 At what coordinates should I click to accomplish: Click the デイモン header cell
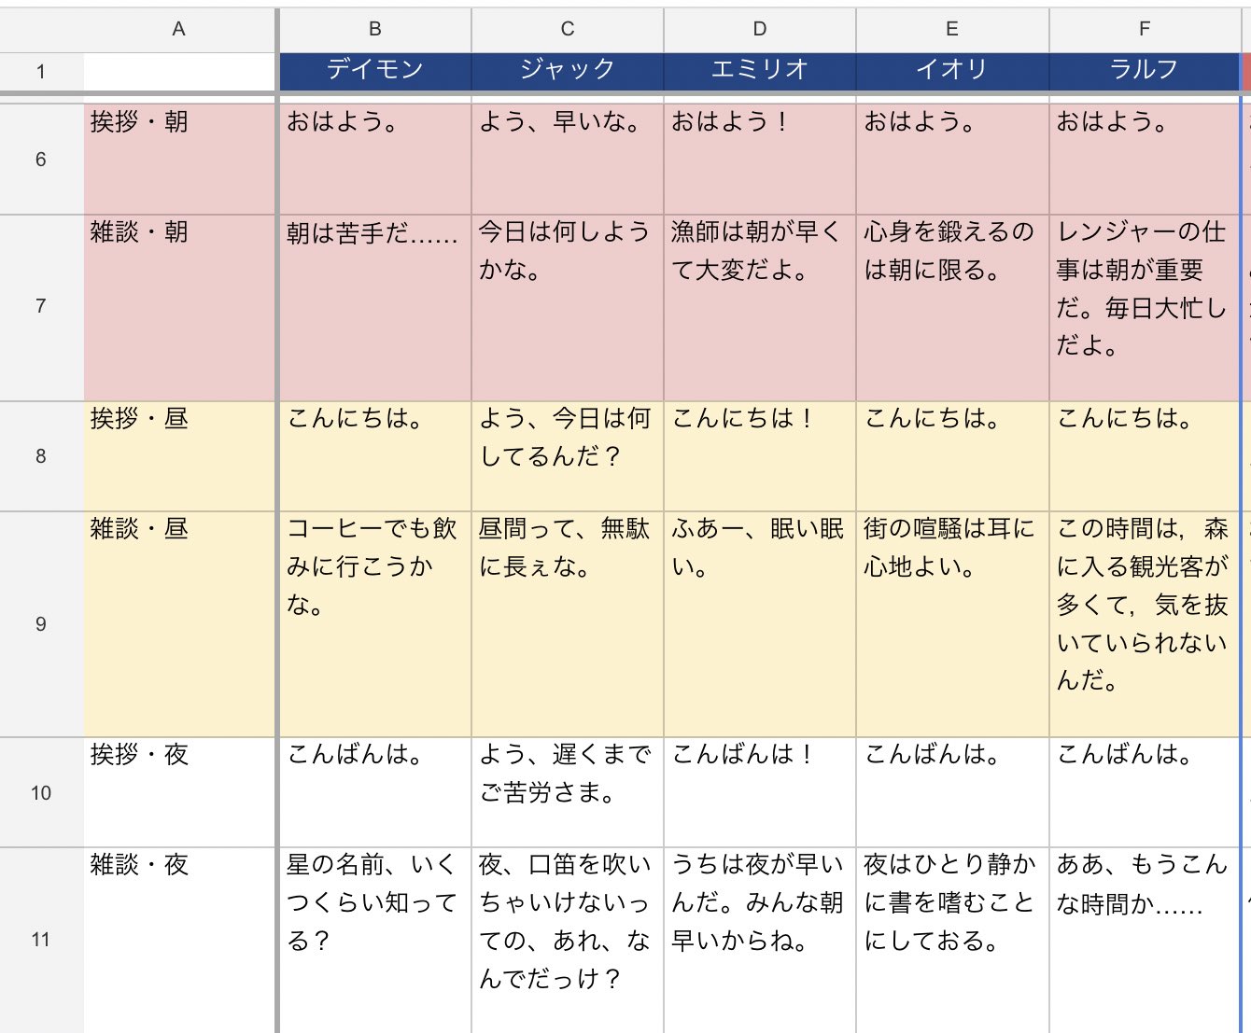pos(375,72)
